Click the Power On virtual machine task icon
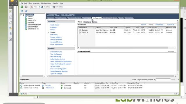The height and width of the screenshot is (104, 186). (21, 86)
